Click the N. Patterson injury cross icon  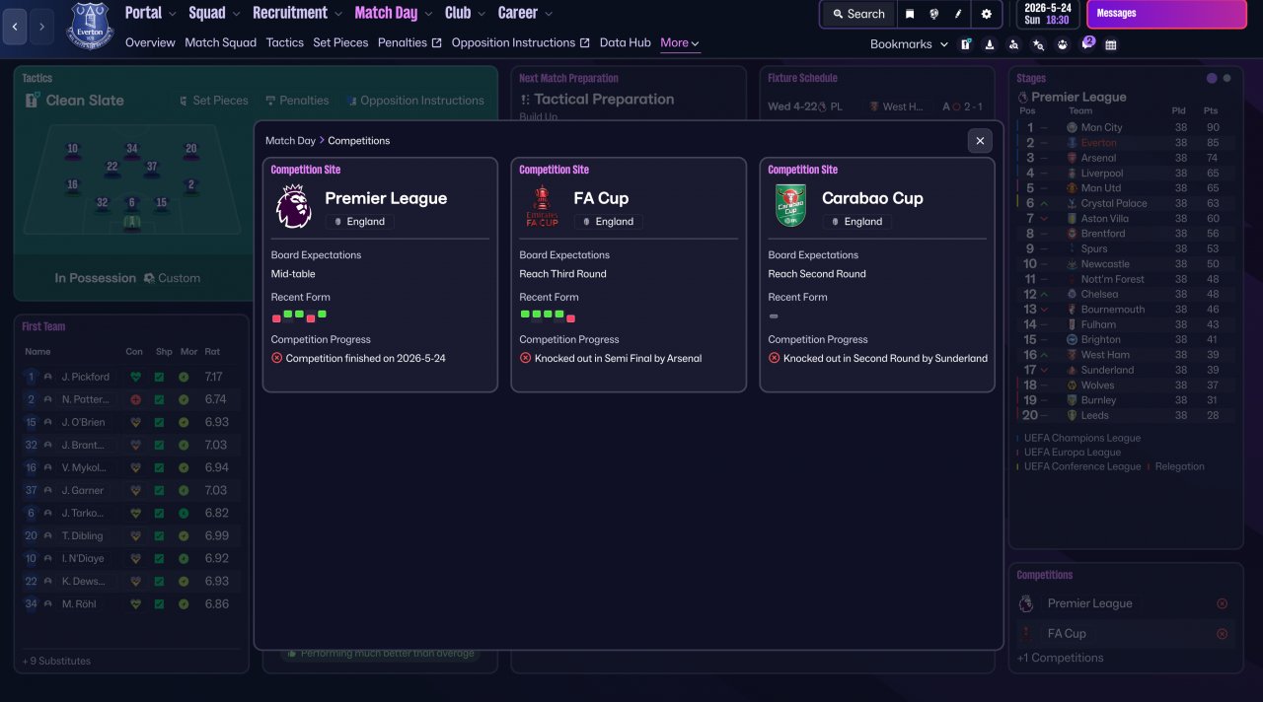tap(135, 399)
